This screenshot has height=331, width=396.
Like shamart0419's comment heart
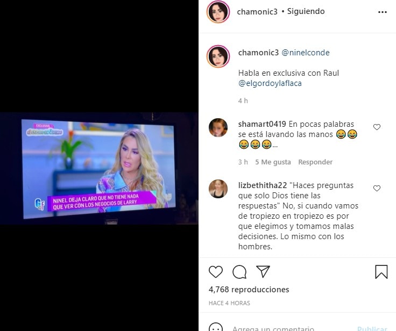tap(377, 127)
